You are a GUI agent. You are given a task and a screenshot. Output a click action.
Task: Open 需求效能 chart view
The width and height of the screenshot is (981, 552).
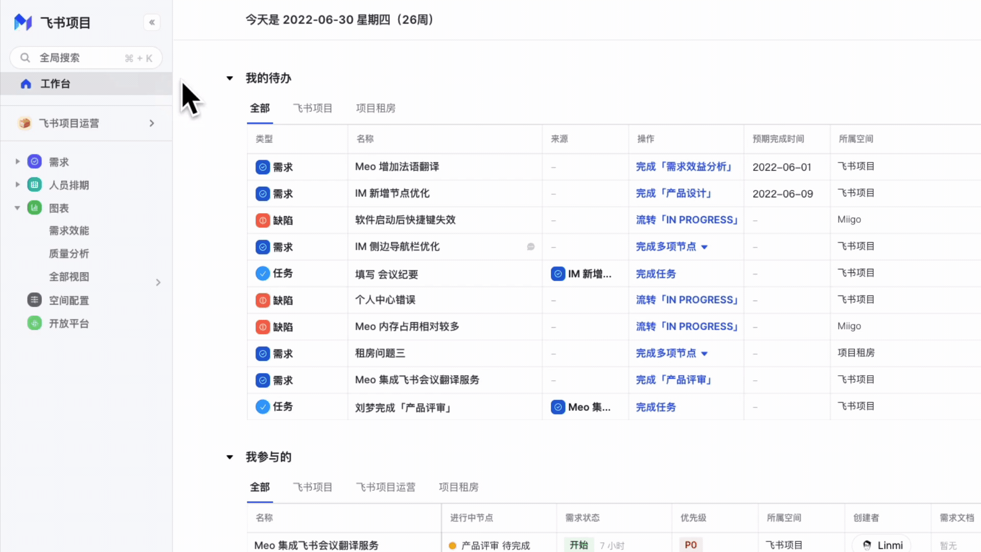69,231
